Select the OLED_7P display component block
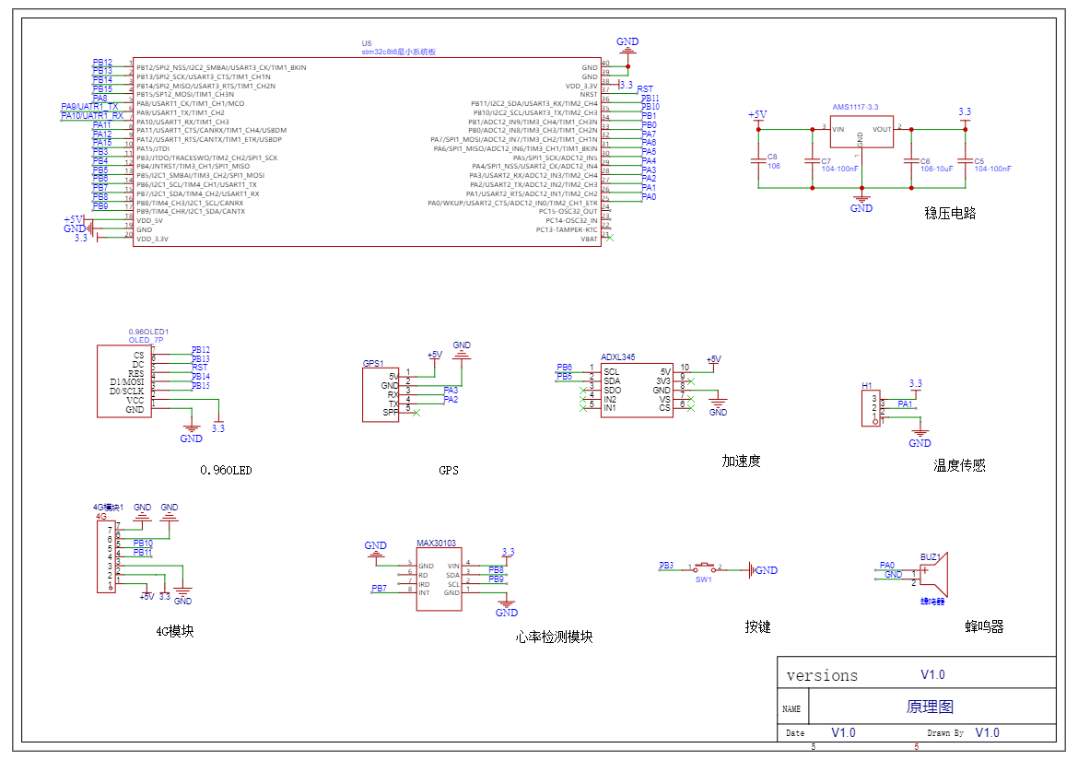Image resolution: width=1078 pixels, height=760 pixels. pos(124,381)
